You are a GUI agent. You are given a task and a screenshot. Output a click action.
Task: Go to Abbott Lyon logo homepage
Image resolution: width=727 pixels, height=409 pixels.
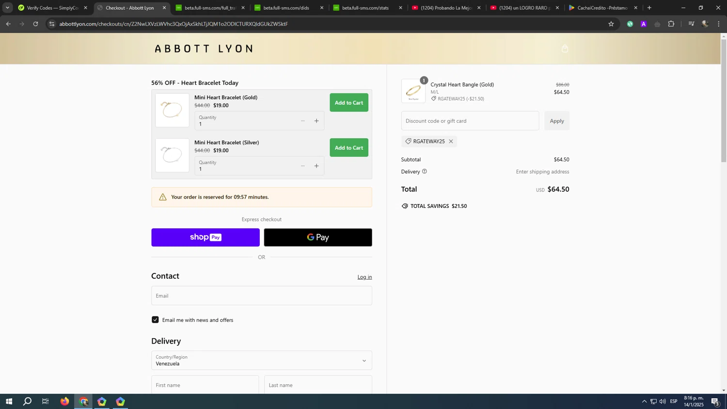click(204, 48)
